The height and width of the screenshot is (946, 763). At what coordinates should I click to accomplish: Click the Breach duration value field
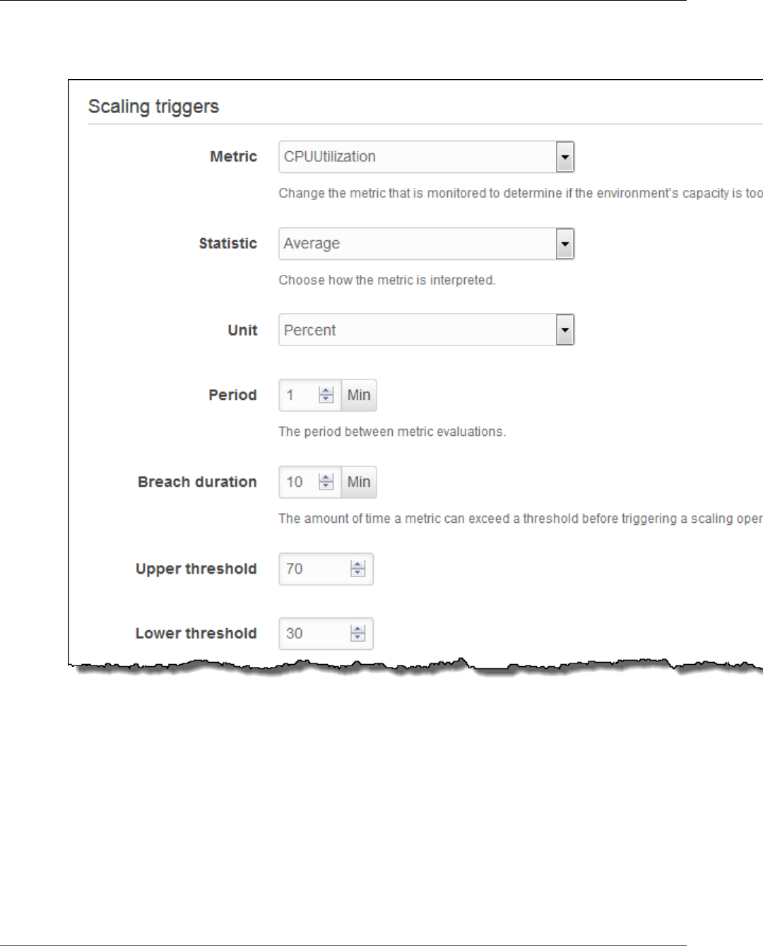(x=310, y=482)
